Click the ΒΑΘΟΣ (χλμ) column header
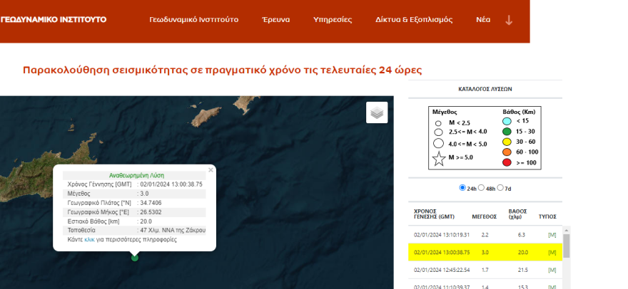The image size is (628, 289). 517,214
